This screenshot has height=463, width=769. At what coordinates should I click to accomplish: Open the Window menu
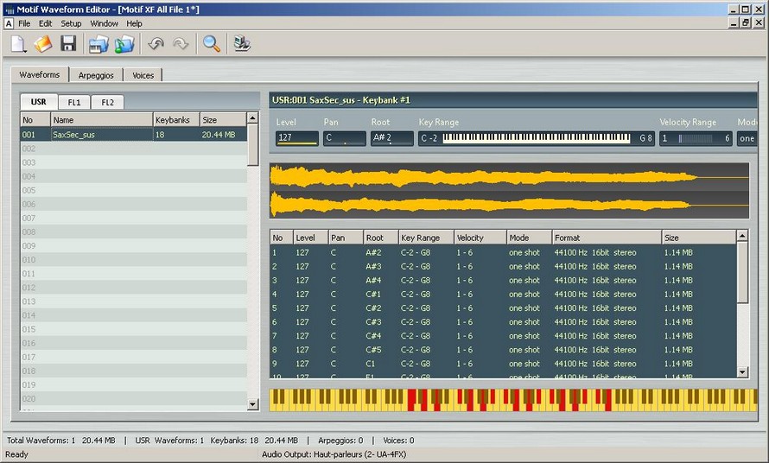click(x=105, y=23)
